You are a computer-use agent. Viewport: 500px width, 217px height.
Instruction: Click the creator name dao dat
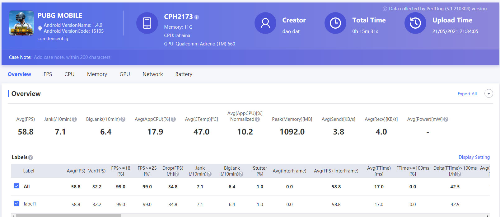click(291, 31)
